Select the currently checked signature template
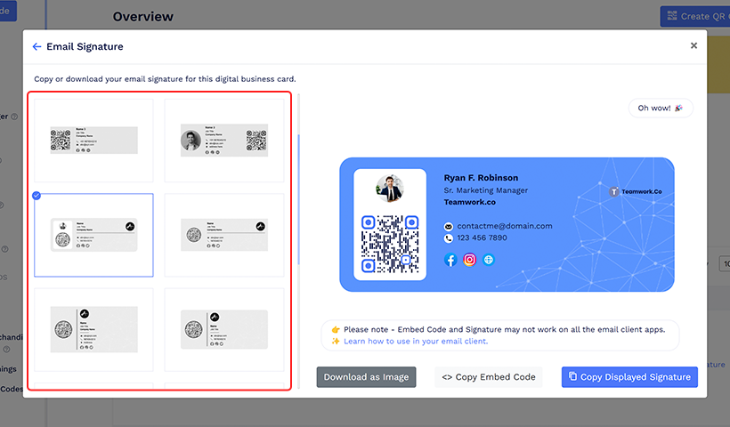 point(93,235)
